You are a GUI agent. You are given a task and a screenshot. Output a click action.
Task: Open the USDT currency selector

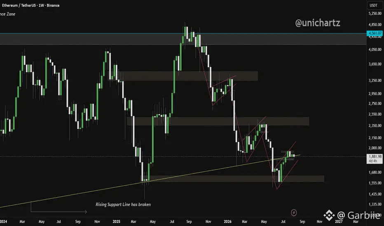click(373, 5)
